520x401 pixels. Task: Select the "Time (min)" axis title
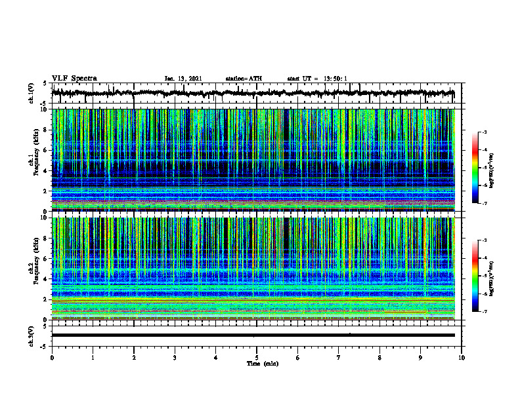(x=263, y=364)
